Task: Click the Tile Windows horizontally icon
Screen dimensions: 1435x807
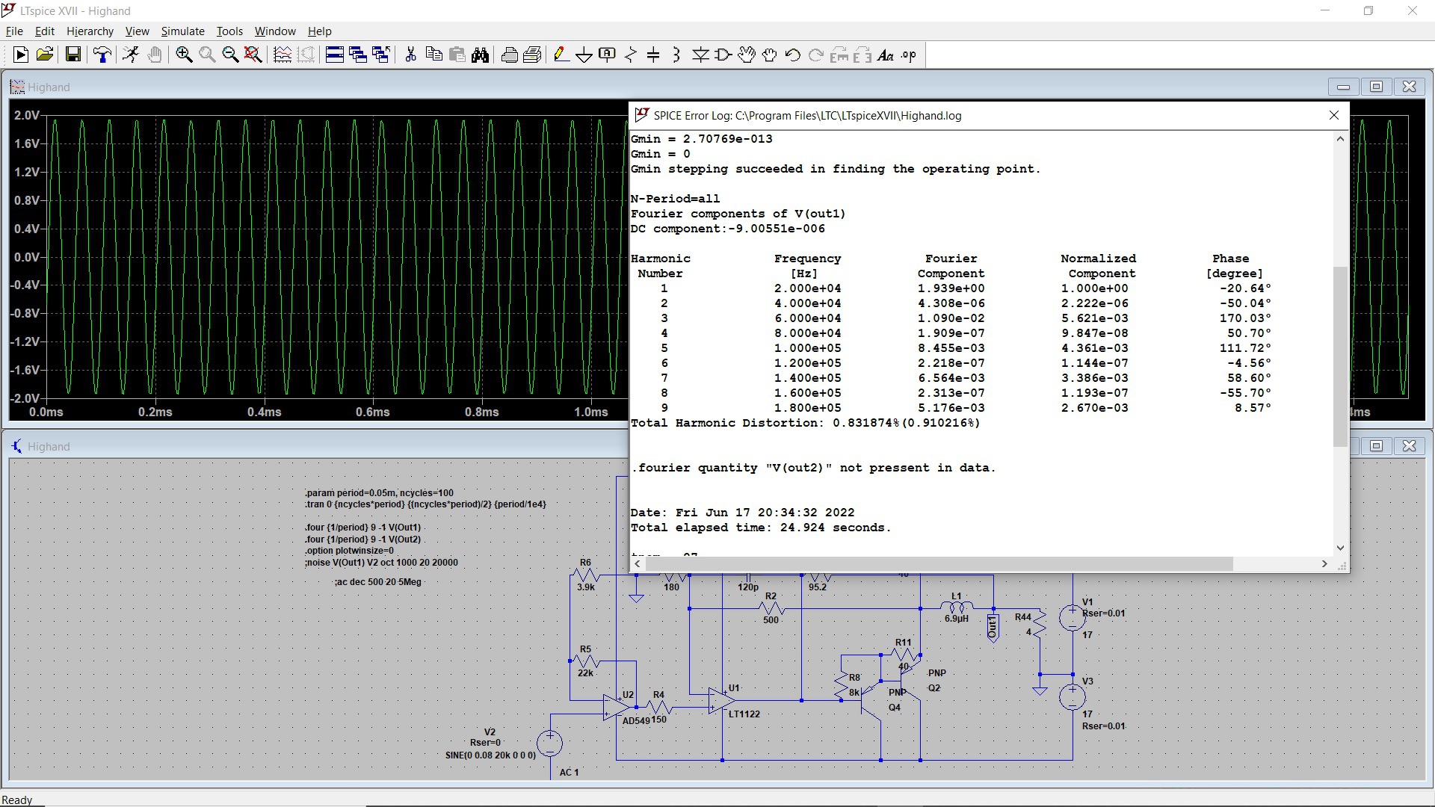Action: pyautogui.click(x=335, y=55)
